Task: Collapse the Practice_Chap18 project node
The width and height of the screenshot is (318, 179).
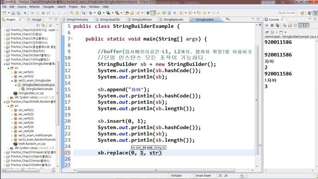Action: click(x=4, y=64)
